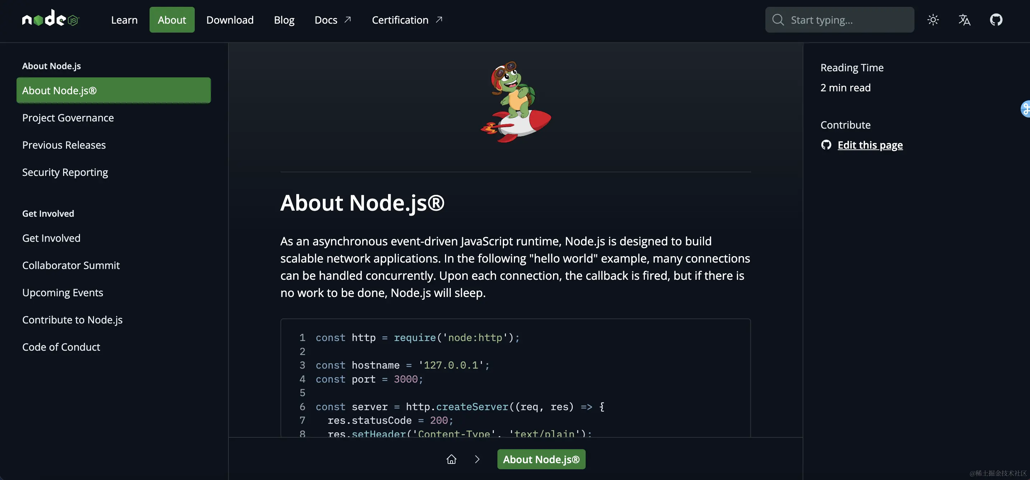Click the createServer code line
Image resolution: width=1030 pixels, height=480 pixels.
click(x=460, y=407)
